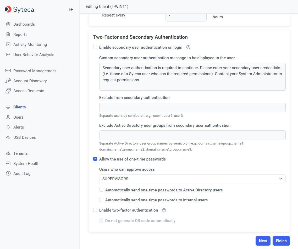Click the Account Discovery radar icon

(8, 81)
